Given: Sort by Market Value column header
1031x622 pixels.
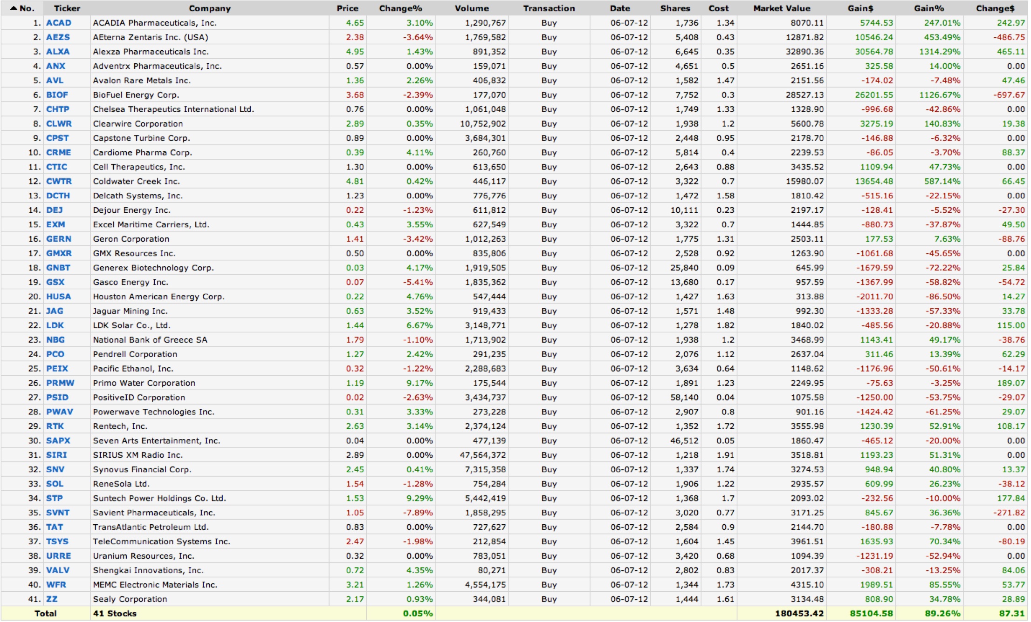Looking at the screenshot, I should tap(782, 8).
